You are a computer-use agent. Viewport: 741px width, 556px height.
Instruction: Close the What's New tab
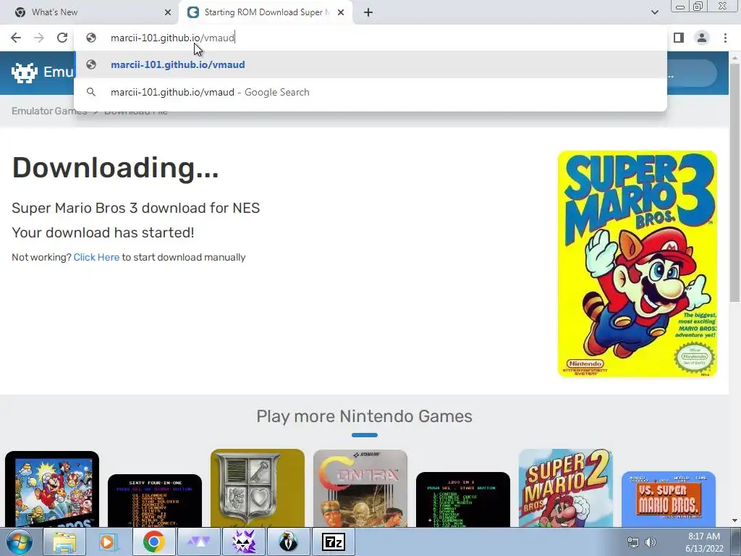[x=168, y=12]
